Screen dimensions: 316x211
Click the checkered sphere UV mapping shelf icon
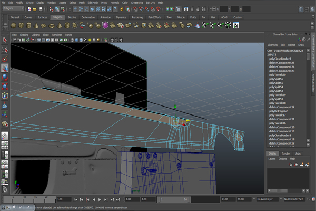tap(228, 25)
